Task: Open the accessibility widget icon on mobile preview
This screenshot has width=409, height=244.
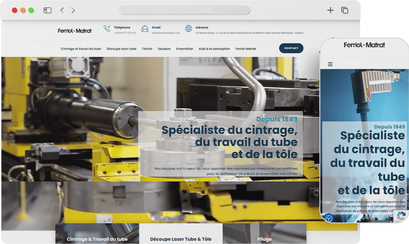Action: pyautogui.click(x=328, y=218)
